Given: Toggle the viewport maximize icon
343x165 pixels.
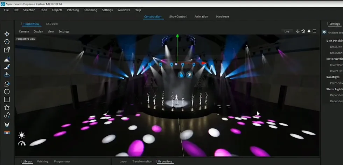Looking at the screenshot, I should coord(314,31).
